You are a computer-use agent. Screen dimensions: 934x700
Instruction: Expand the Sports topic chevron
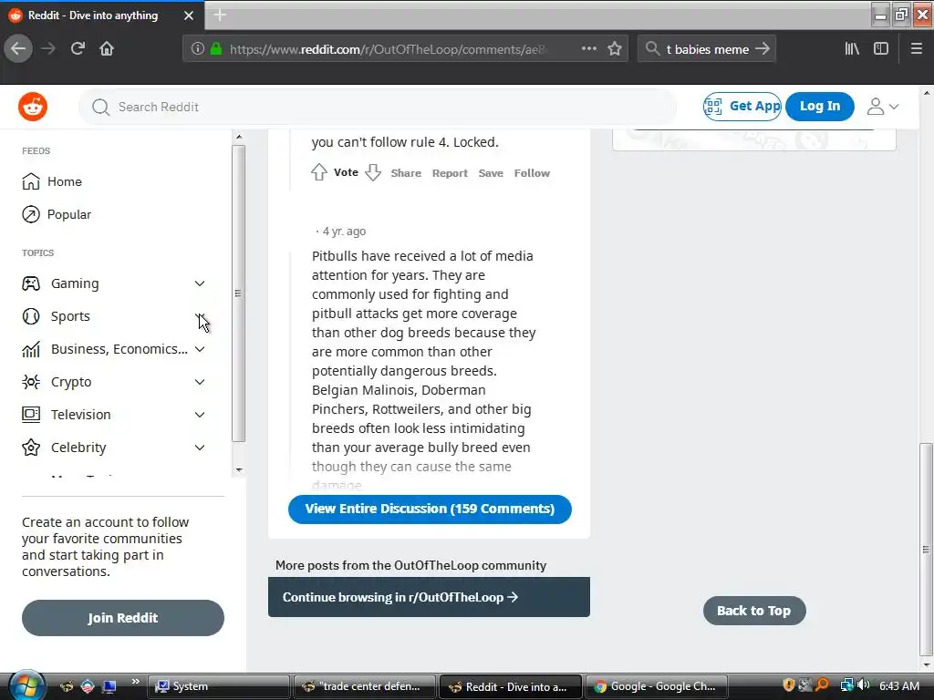tap(200, 316)
